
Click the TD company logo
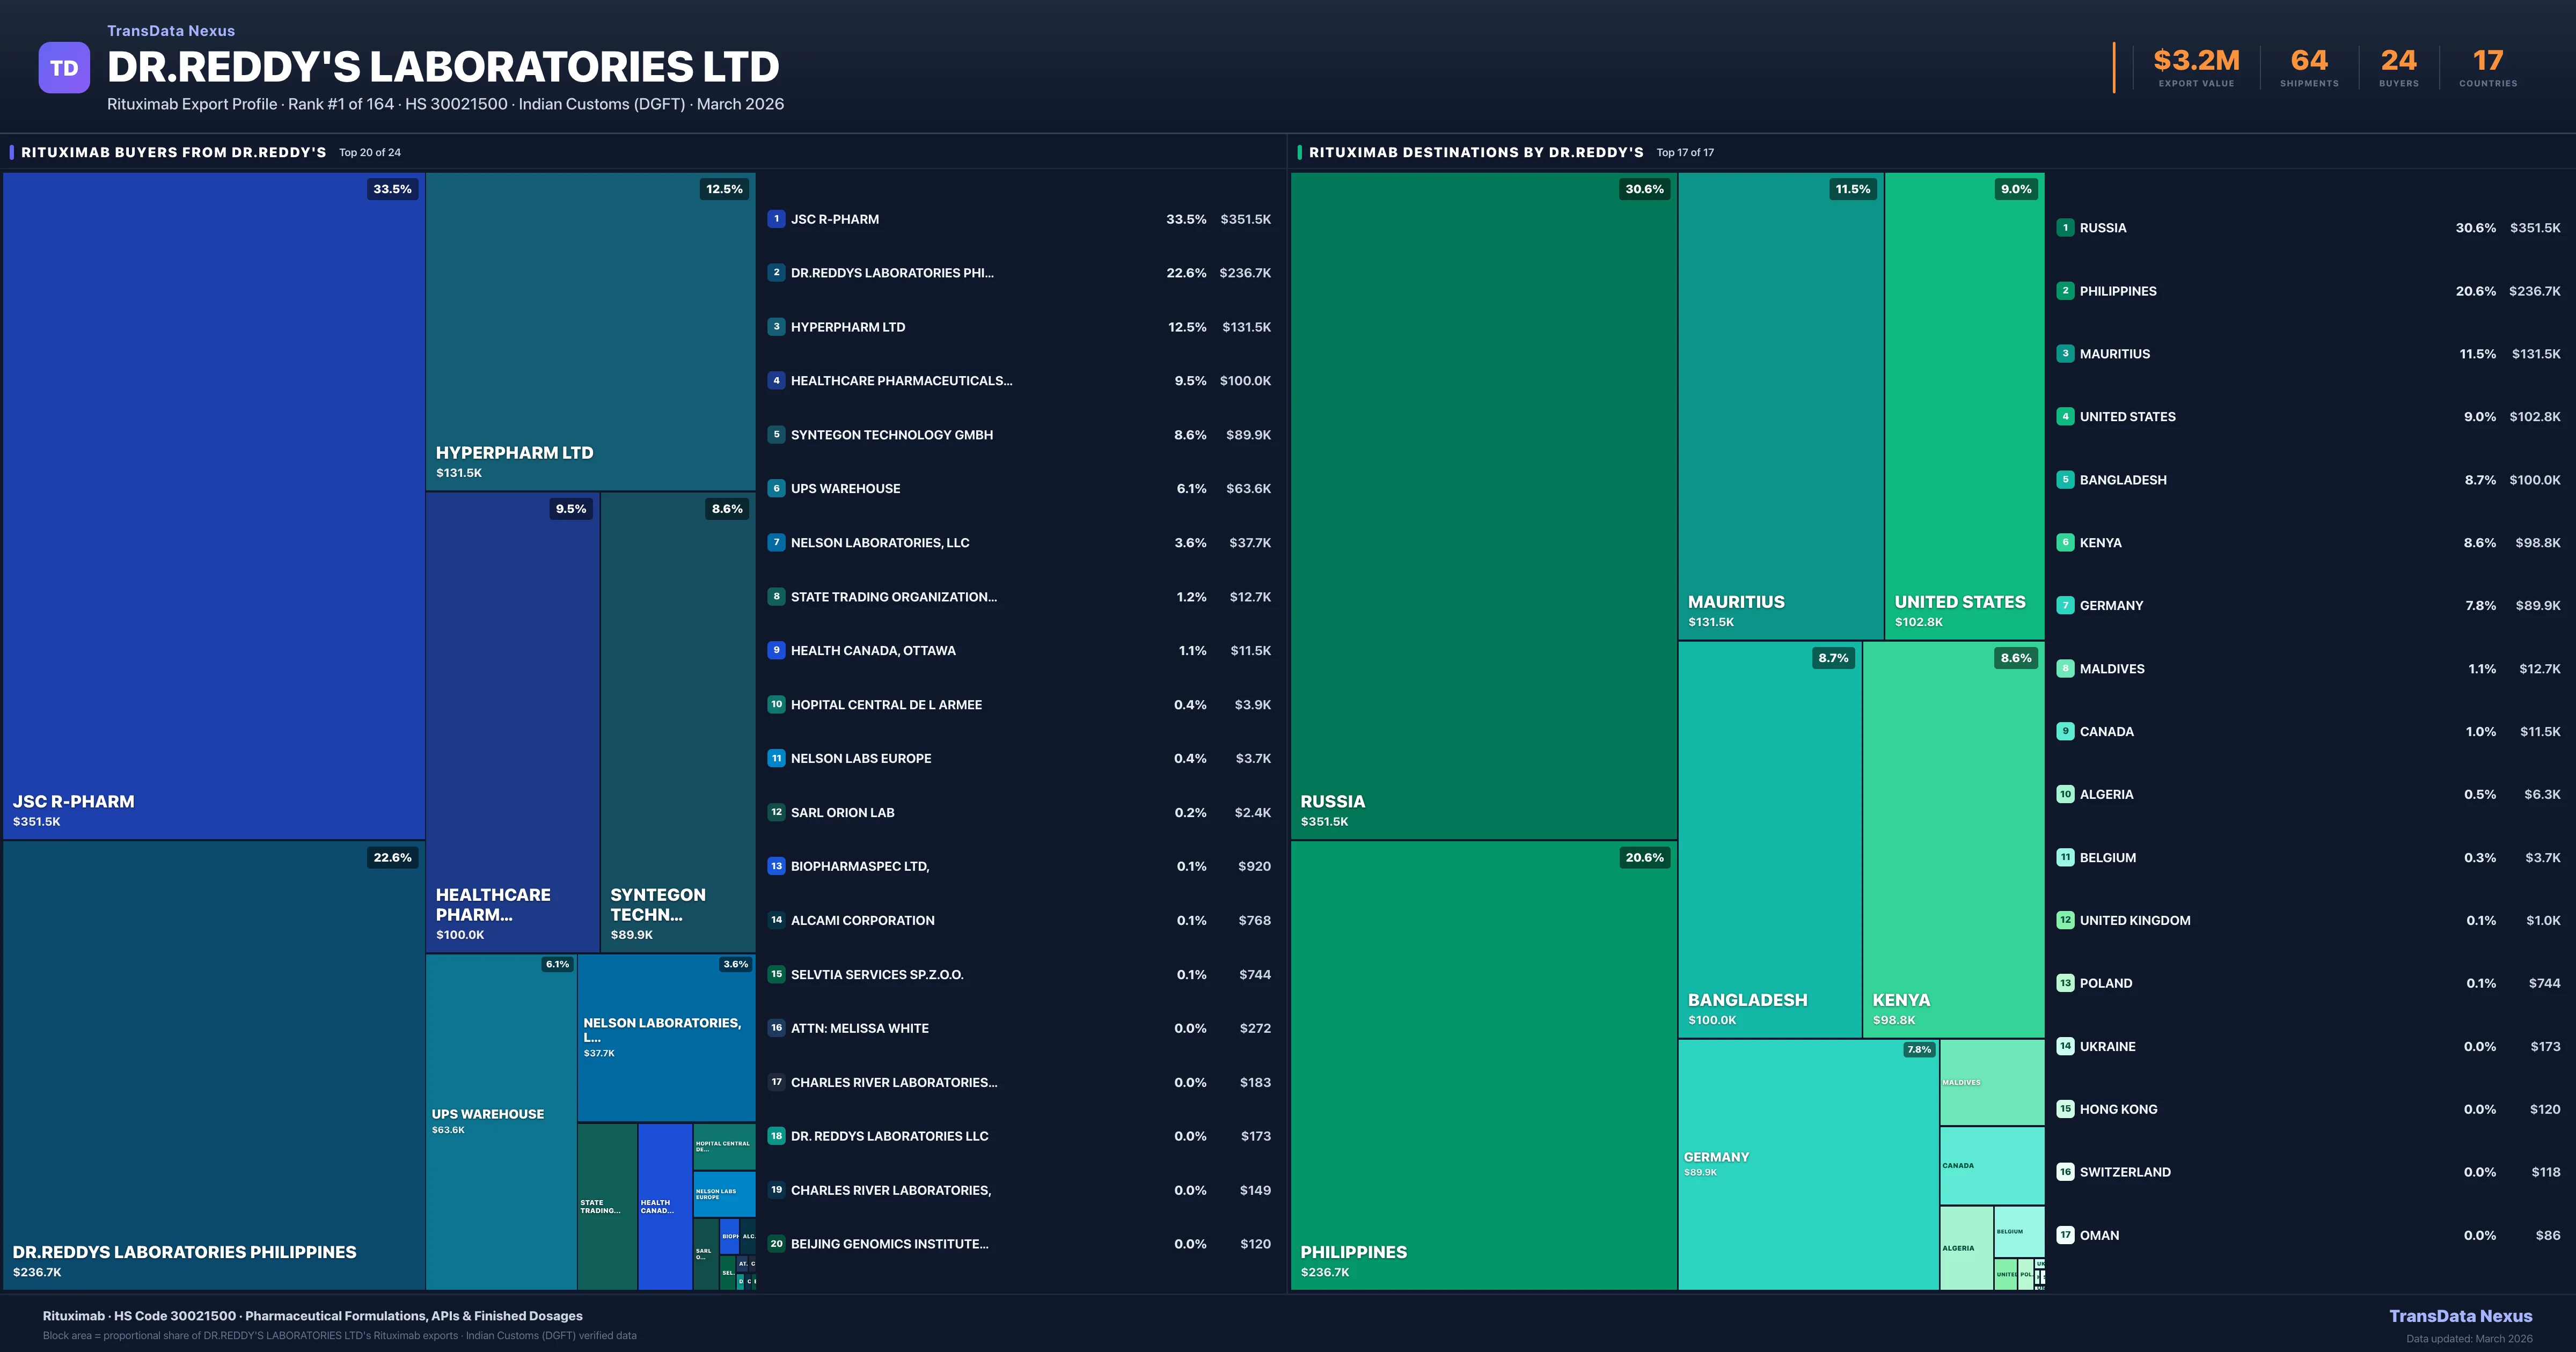64,67
